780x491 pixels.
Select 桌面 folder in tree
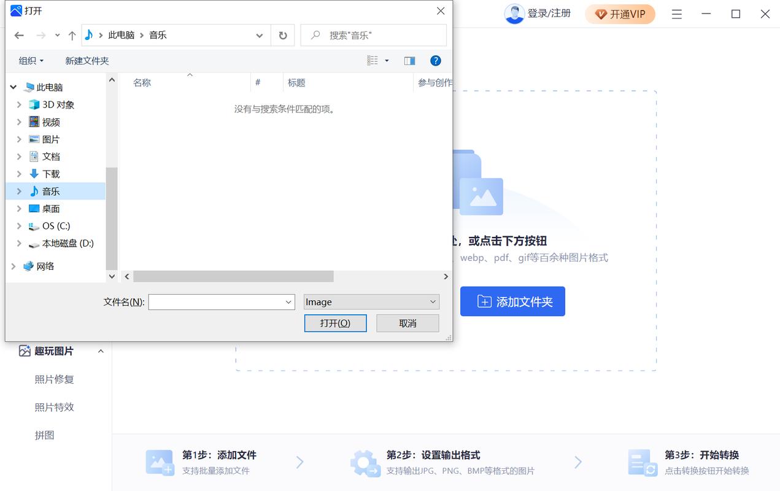click(51, 209)
